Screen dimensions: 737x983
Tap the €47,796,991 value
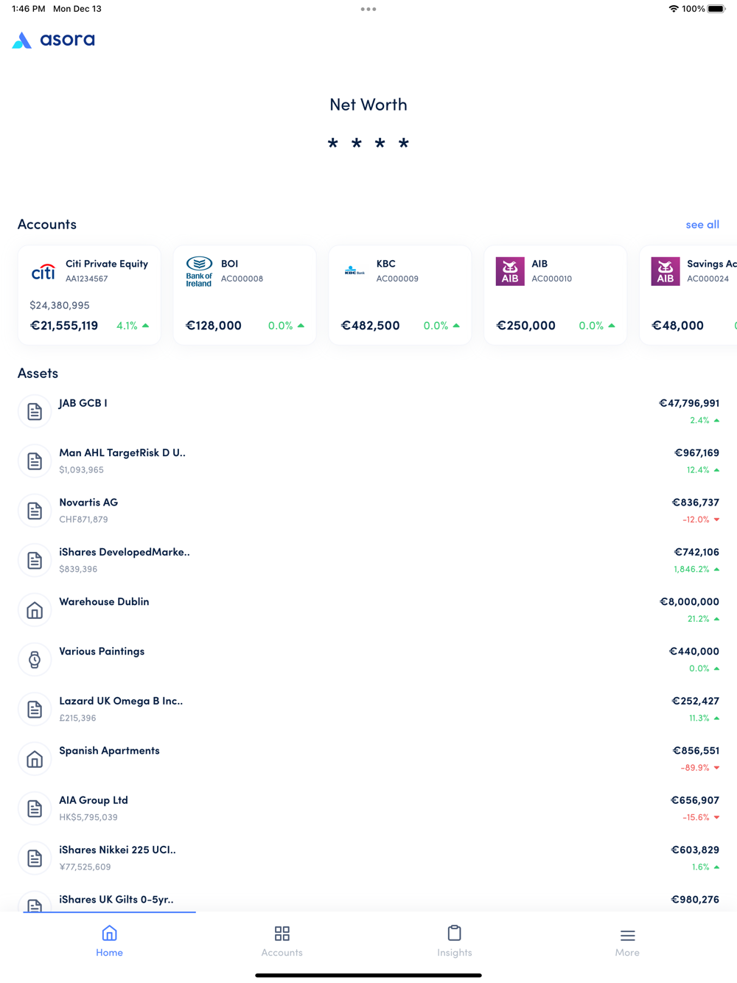pyautogui.click(x=689, y=403)
